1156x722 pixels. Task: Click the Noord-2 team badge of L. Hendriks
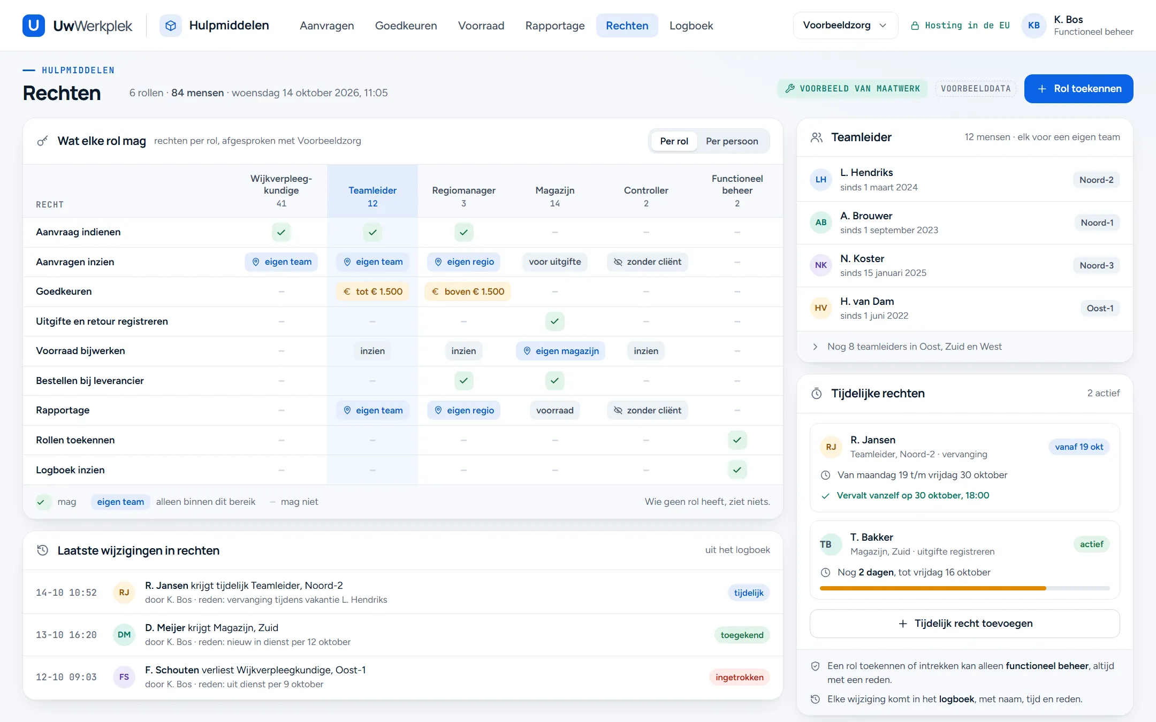pyautogui.click(x=1096, y=180)
